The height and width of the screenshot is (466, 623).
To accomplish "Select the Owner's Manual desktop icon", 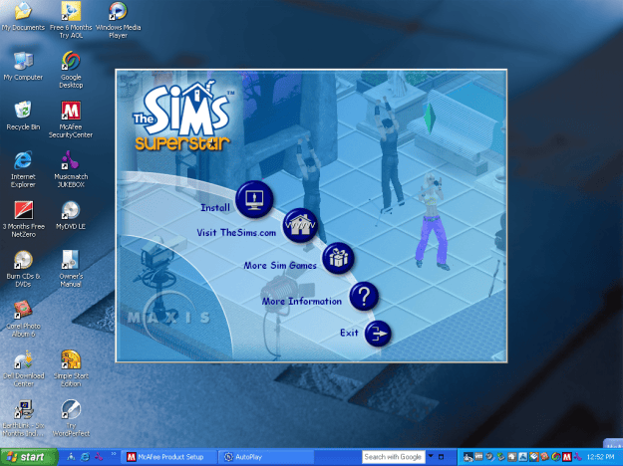I will (x=71, y=269).
